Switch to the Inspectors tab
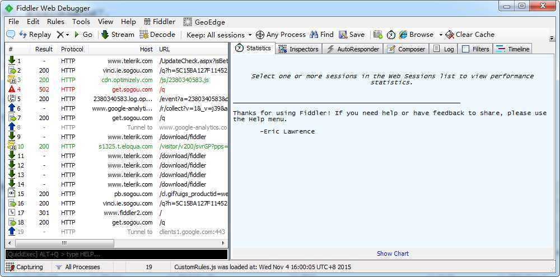Image resolution: width=560 pixels, height=277 pixels. point(298,49)
